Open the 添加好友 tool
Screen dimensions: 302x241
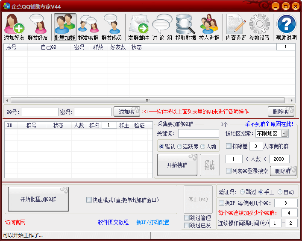point(14,27)
